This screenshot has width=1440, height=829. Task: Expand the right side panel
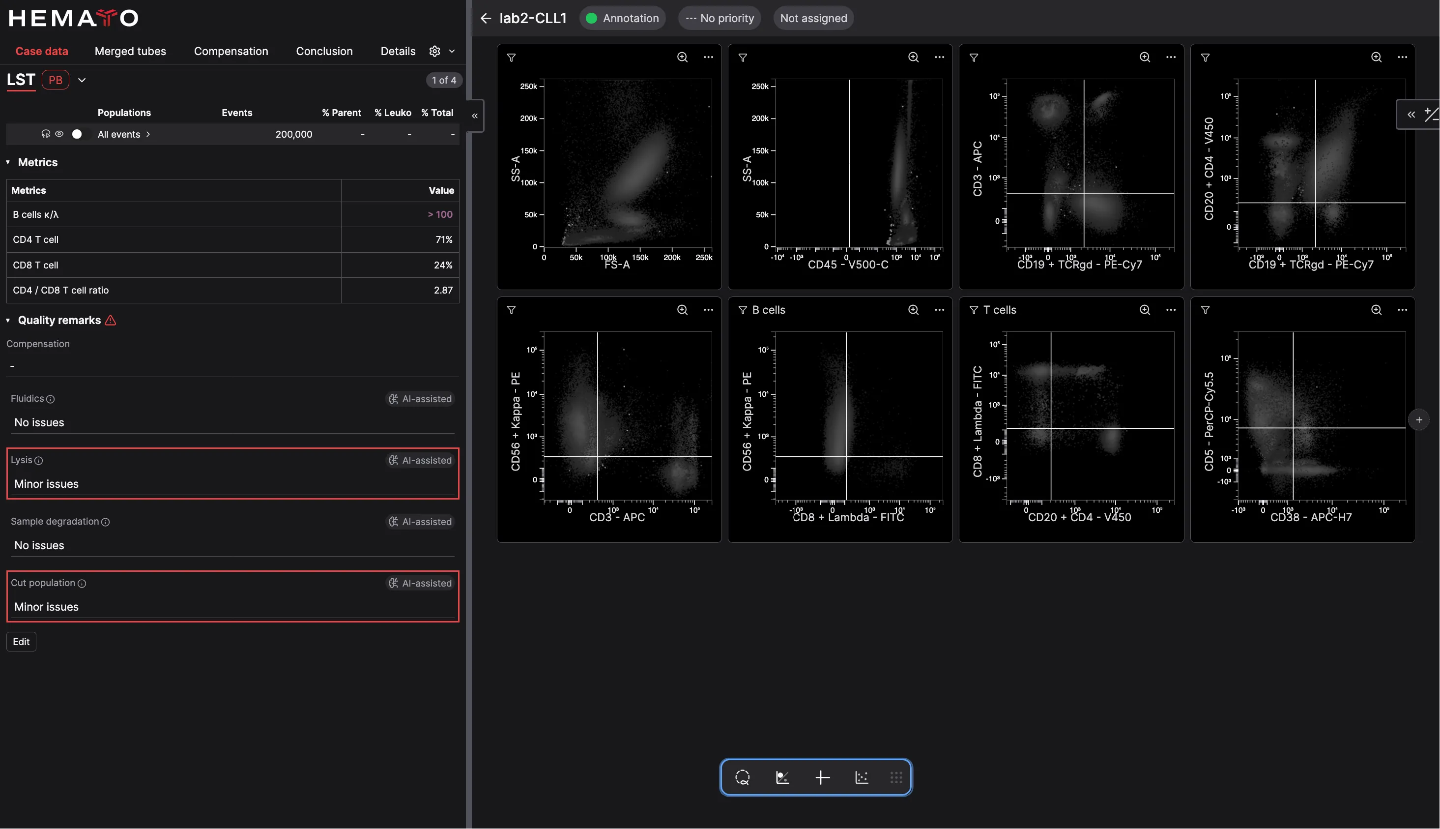(x=1411, y=115)
